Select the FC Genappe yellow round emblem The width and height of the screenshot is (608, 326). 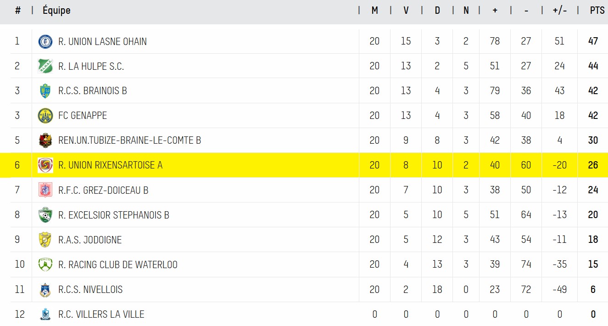point(45,116)
